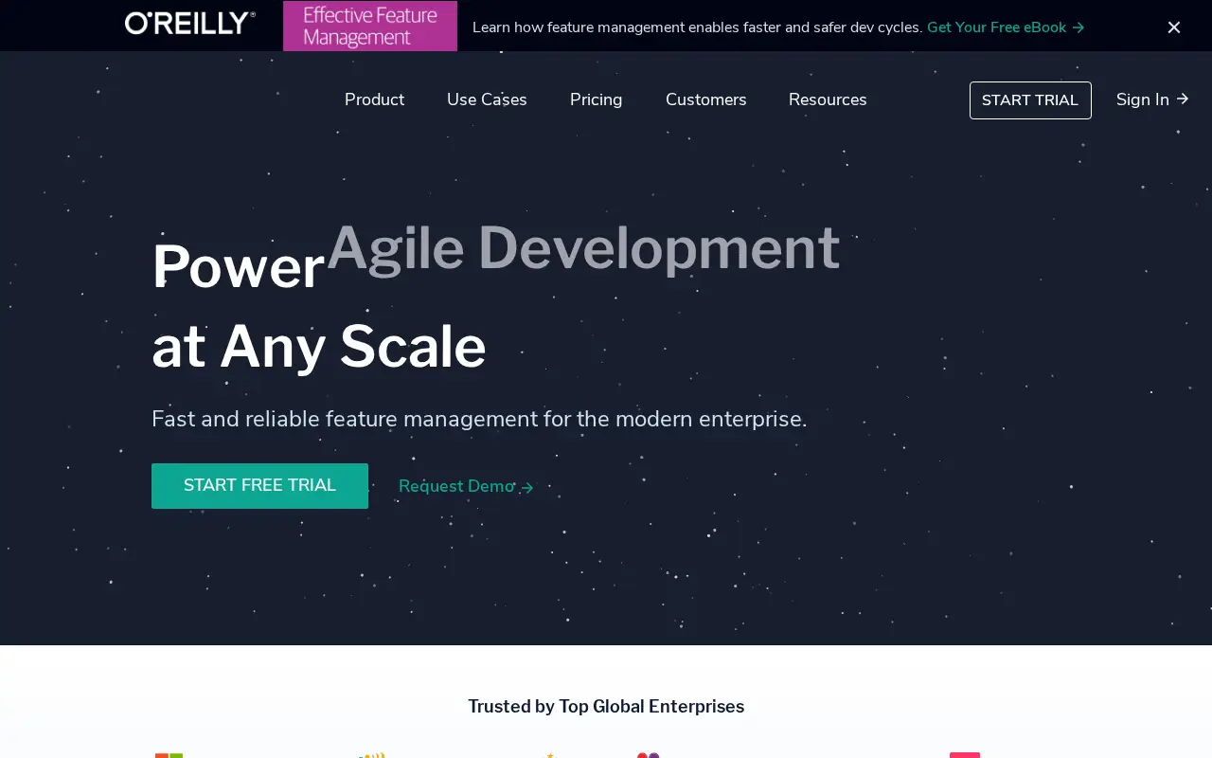Image resolution: width=1212 pixels, height=758 pixels.
Task: Click the banner text about faster dev cycles
Action: (697, 27)
